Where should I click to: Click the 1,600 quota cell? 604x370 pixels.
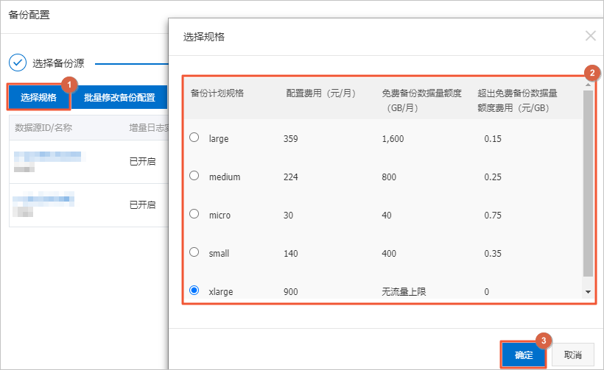[393, 139]
